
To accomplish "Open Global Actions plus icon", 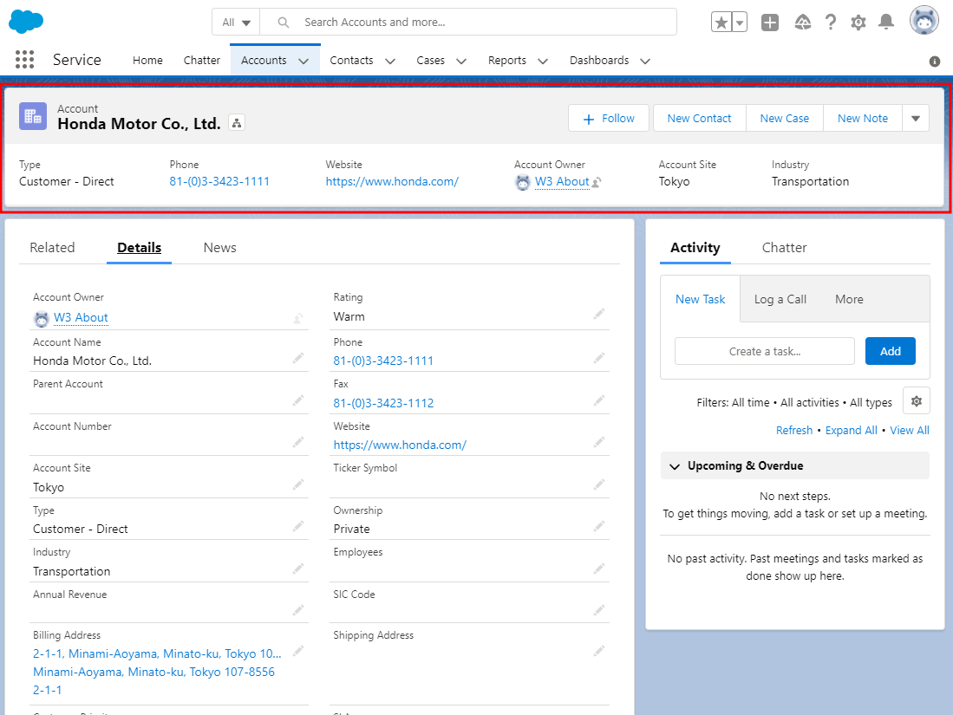I will tap(770, 23).
